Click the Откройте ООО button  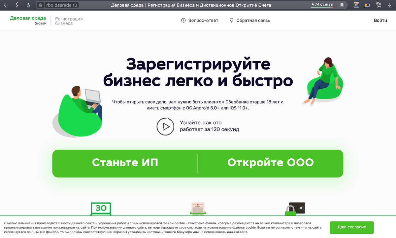[x=271, y=163]
